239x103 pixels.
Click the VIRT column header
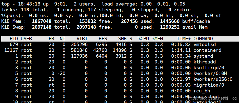(82, 39)
